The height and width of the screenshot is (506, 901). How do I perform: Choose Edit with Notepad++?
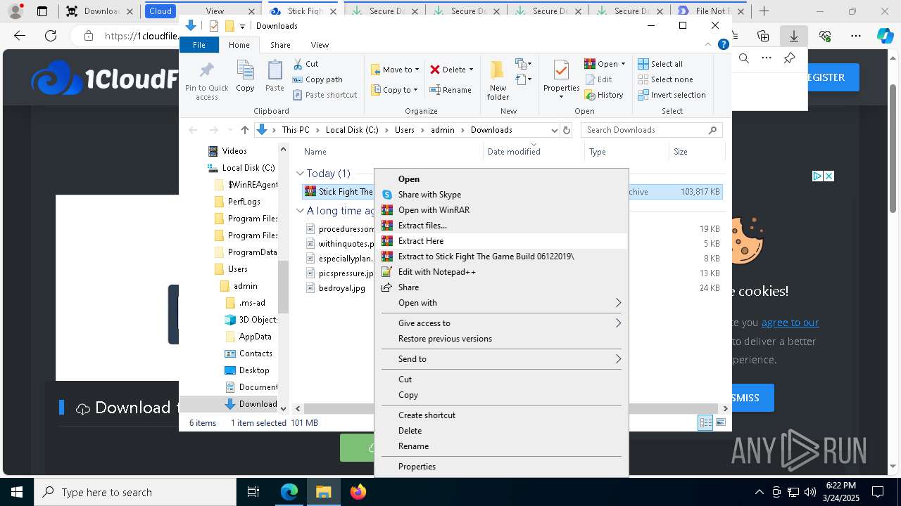(x=501, y=272)
